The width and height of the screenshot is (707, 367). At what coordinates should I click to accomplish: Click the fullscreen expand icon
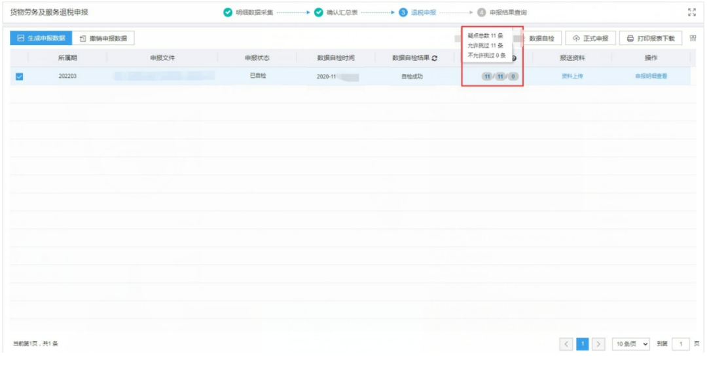[692, 12]
